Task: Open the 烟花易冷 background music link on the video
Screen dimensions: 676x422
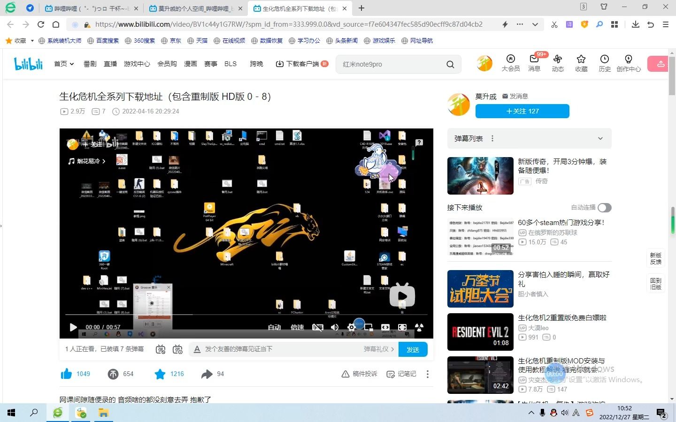Action: click(87, 161)
